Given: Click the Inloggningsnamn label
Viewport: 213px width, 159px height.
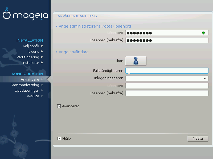Looking at the screenshot, I should [x=109, y=78].
